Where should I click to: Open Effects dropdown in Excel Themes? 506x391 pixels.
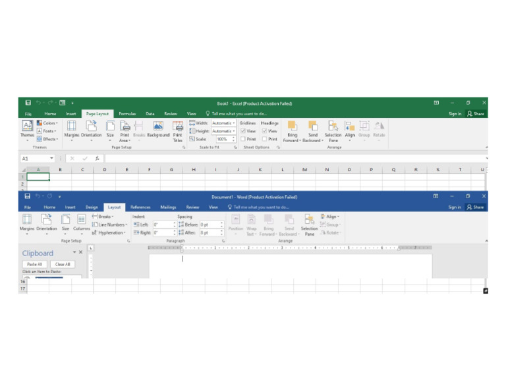pyautogui.click(x=47, y=139)
